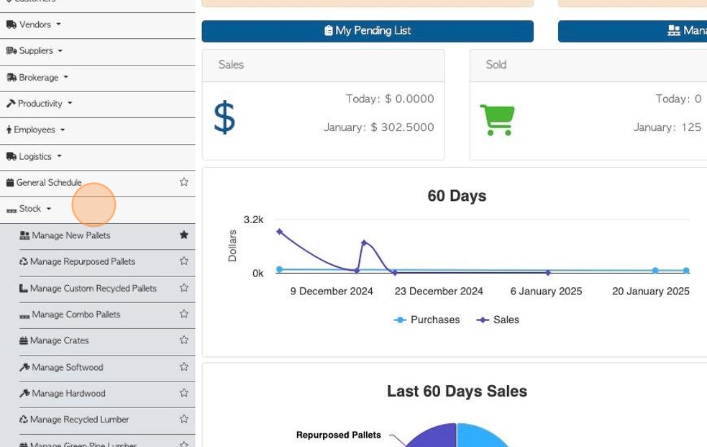
Task: Toggle Sales series in chart legend
Action: 498,320
